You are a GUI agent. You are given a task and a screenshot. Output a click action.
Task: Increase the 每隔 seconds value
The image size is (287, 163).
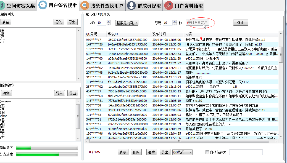(x=175, y=22)
